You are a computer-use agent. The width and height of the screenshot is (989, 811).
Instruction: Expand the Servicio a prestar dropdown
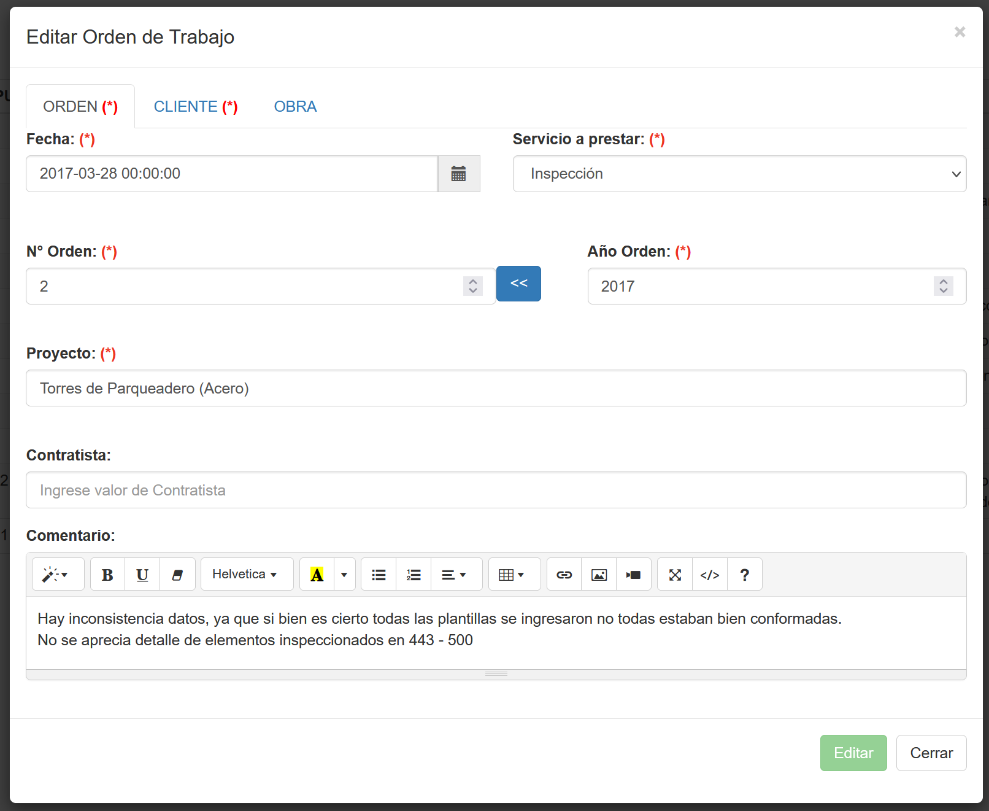coord(739,174)
